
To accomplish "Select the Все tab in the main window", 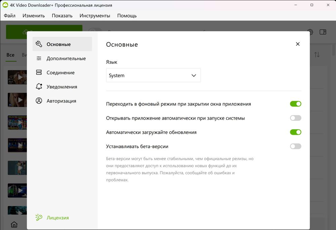I will 10,55.
